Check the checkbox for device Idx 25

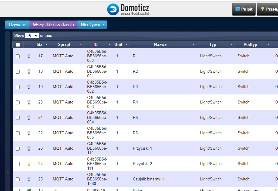tap(17, 180)
